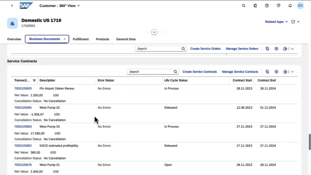
Task: Click the Domestic US 1710 customer icon
Action: coord(12,23)
